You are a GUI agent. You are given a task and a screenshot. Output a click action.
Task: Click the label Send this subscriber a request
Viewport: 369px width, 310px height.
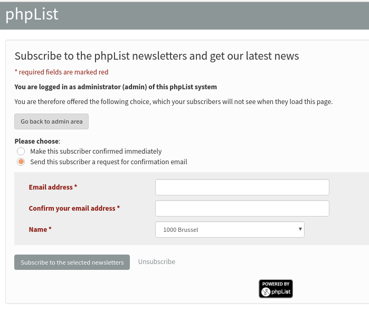[x=109, y=162]
